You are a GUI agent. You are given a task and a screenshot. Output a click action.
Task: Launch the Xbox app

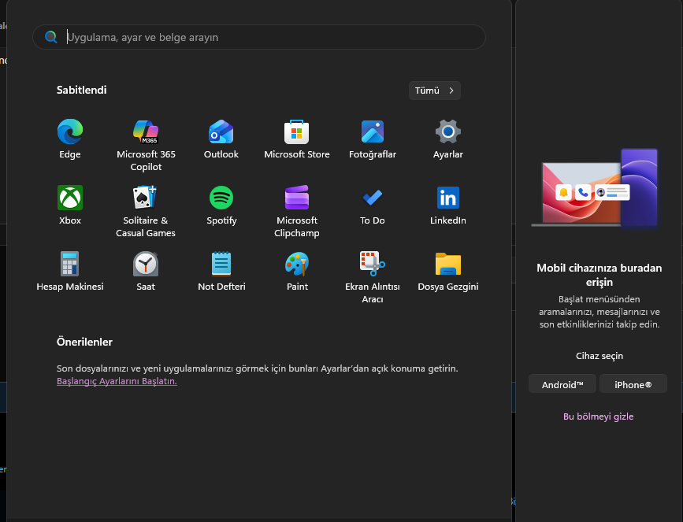point(69,198)
